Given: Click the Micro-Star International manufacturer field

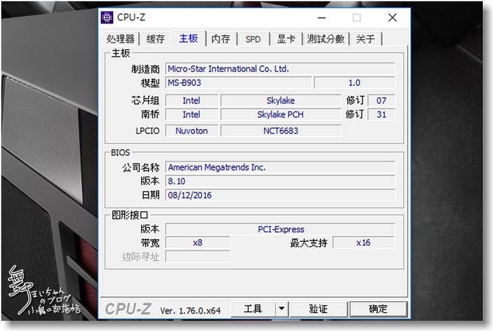Looking at the screenshot, I should pos(280,69).
